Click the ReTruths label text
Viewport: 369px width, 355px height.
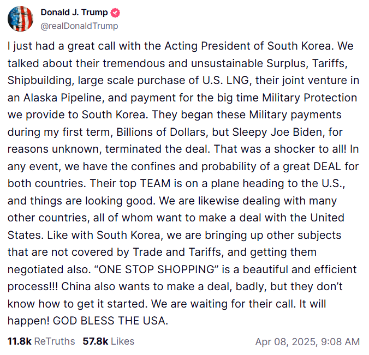pos(55,341)
